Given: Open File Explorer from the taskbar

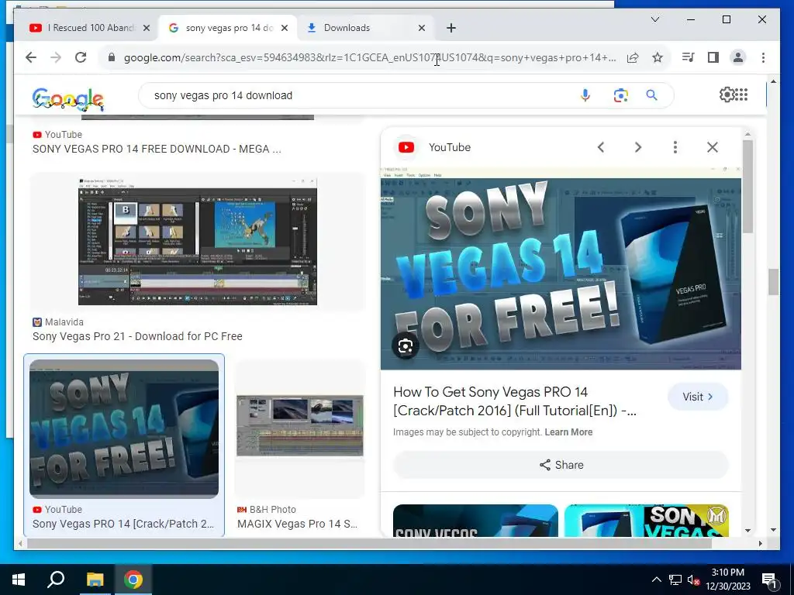Looking at the screenshot, I should click(x=95, y=580).
